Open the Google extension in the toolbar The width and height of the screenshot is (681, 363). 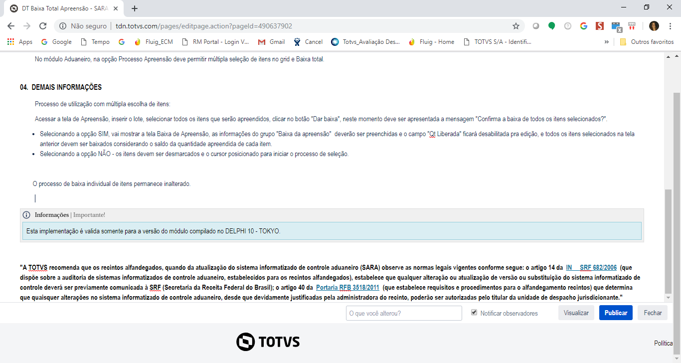click(x=584, y=26)
